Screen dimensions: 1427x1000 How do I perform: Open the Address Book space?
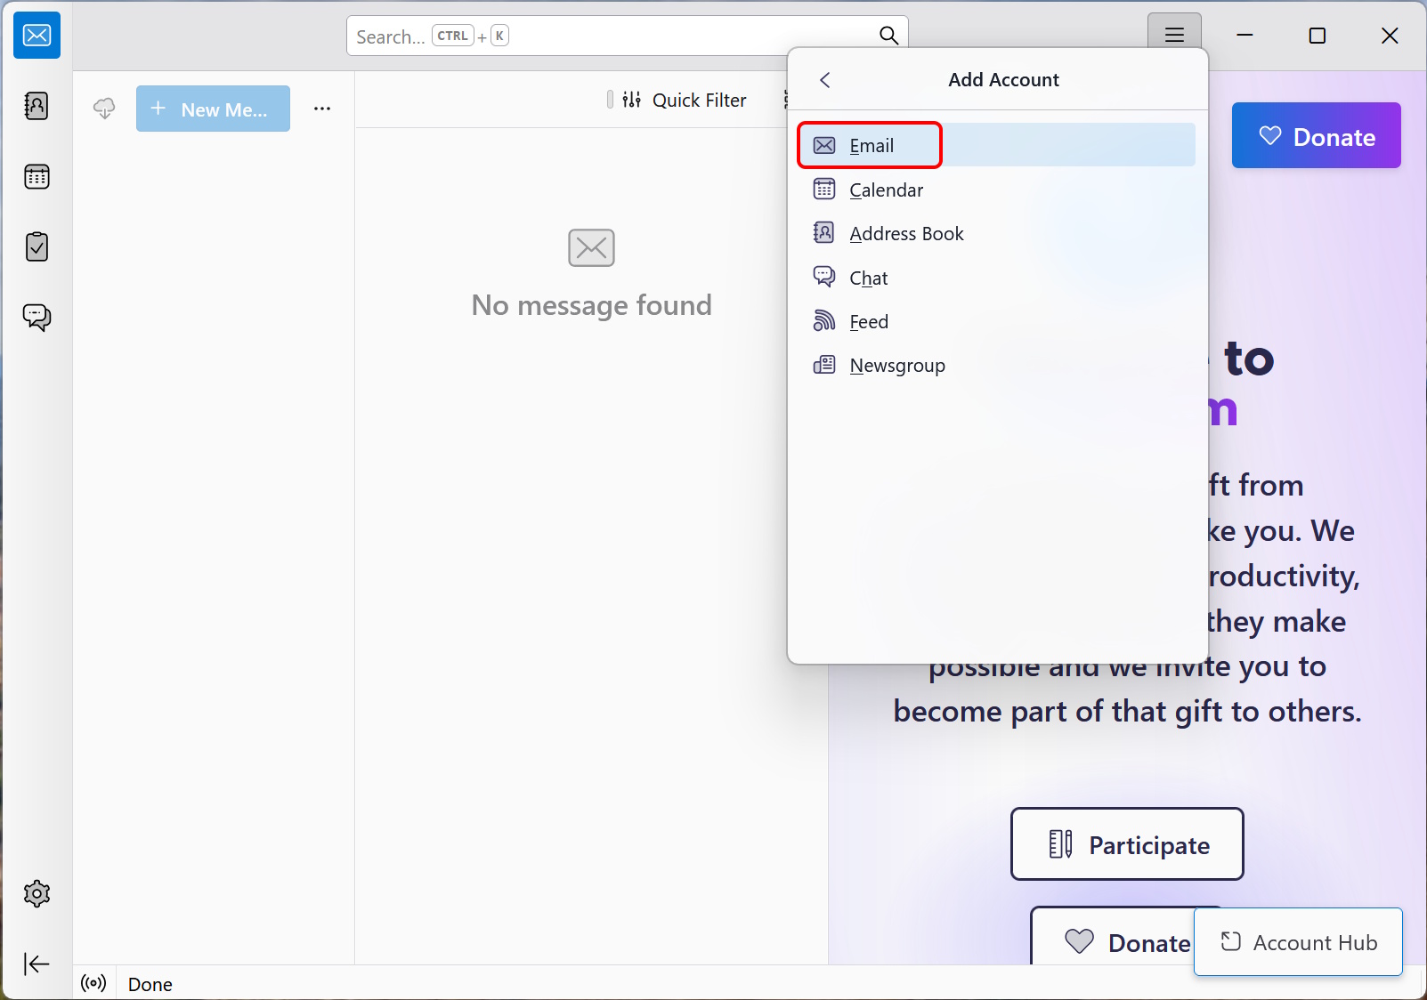coord(36,106)
